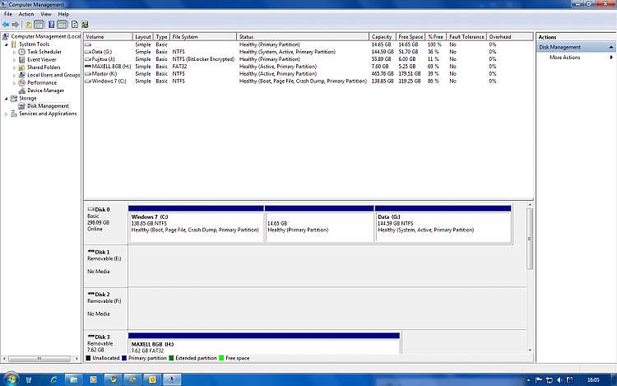The height and width of the screenshot is (386, 617).
Task: Click the Windows 7 (C:) drive icon in the volume list
Action: pos(88,81)
